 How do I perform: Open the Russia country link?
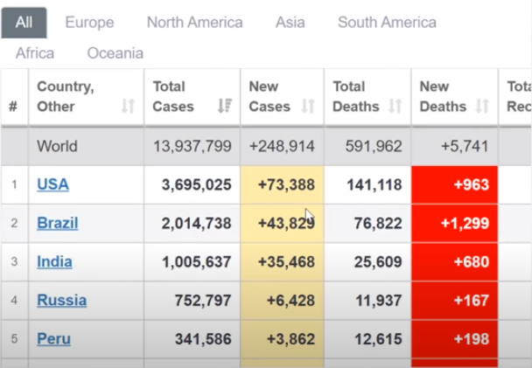pos(62,300)
